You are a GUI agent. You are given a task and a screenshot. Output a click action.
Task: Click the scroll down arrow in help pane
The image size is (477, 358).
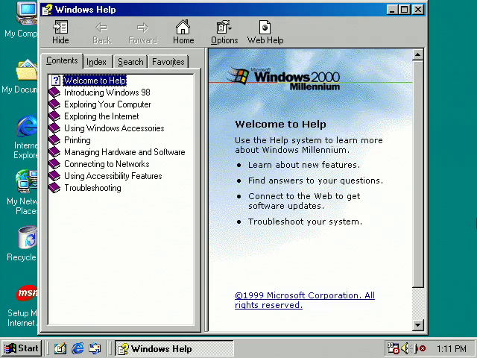tap(417, 325)
